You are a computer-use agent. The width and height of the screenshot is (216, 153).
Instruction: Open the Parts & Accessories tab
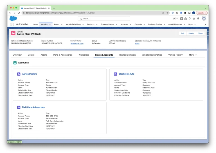tap(63, 55)
